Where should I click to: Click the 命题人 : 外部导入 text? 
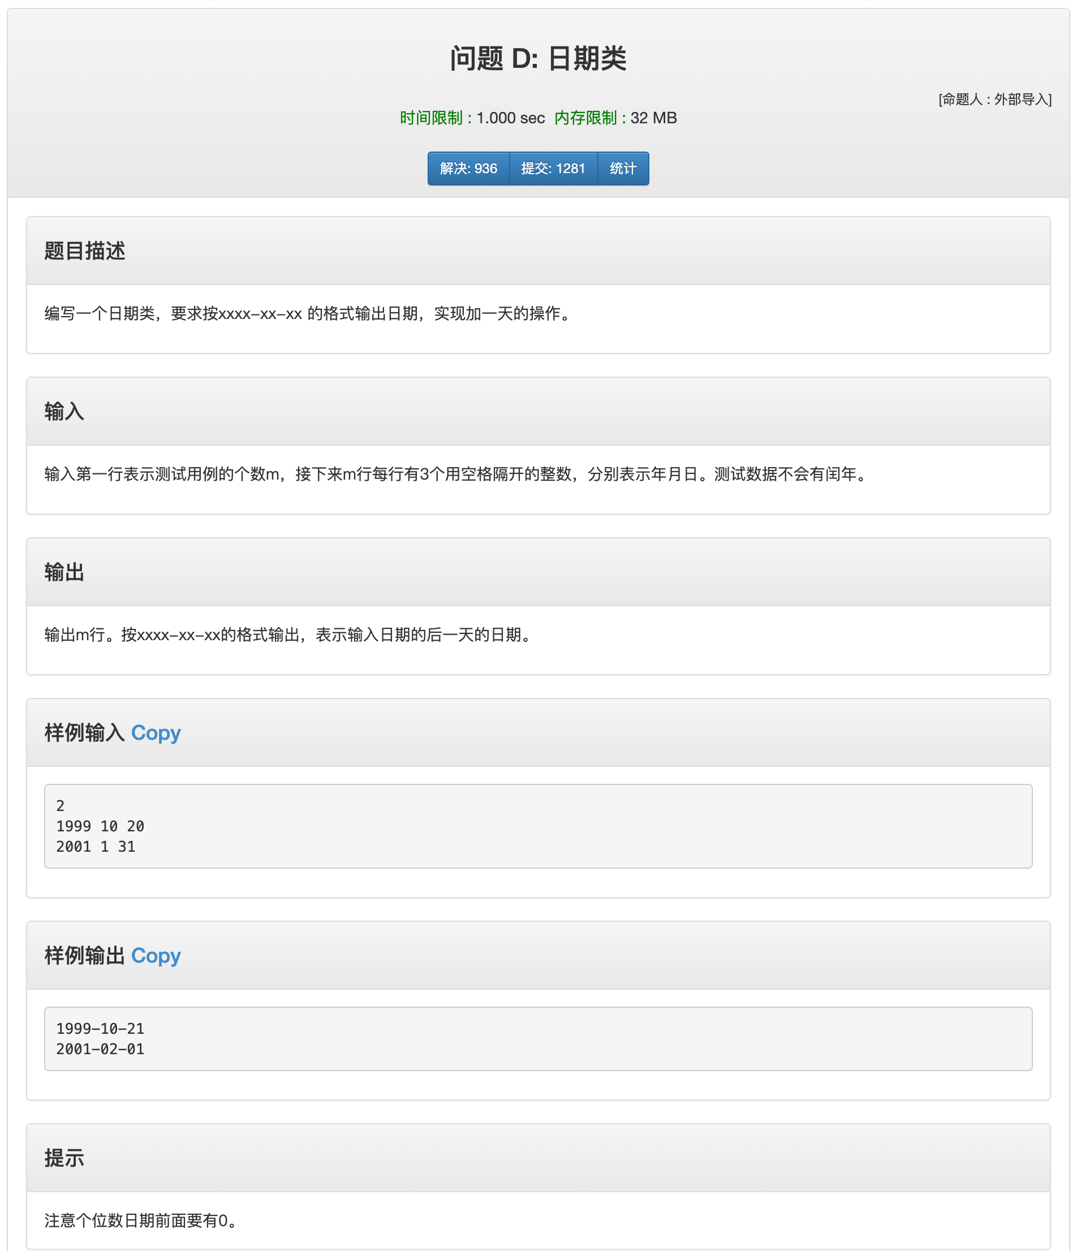995,99
